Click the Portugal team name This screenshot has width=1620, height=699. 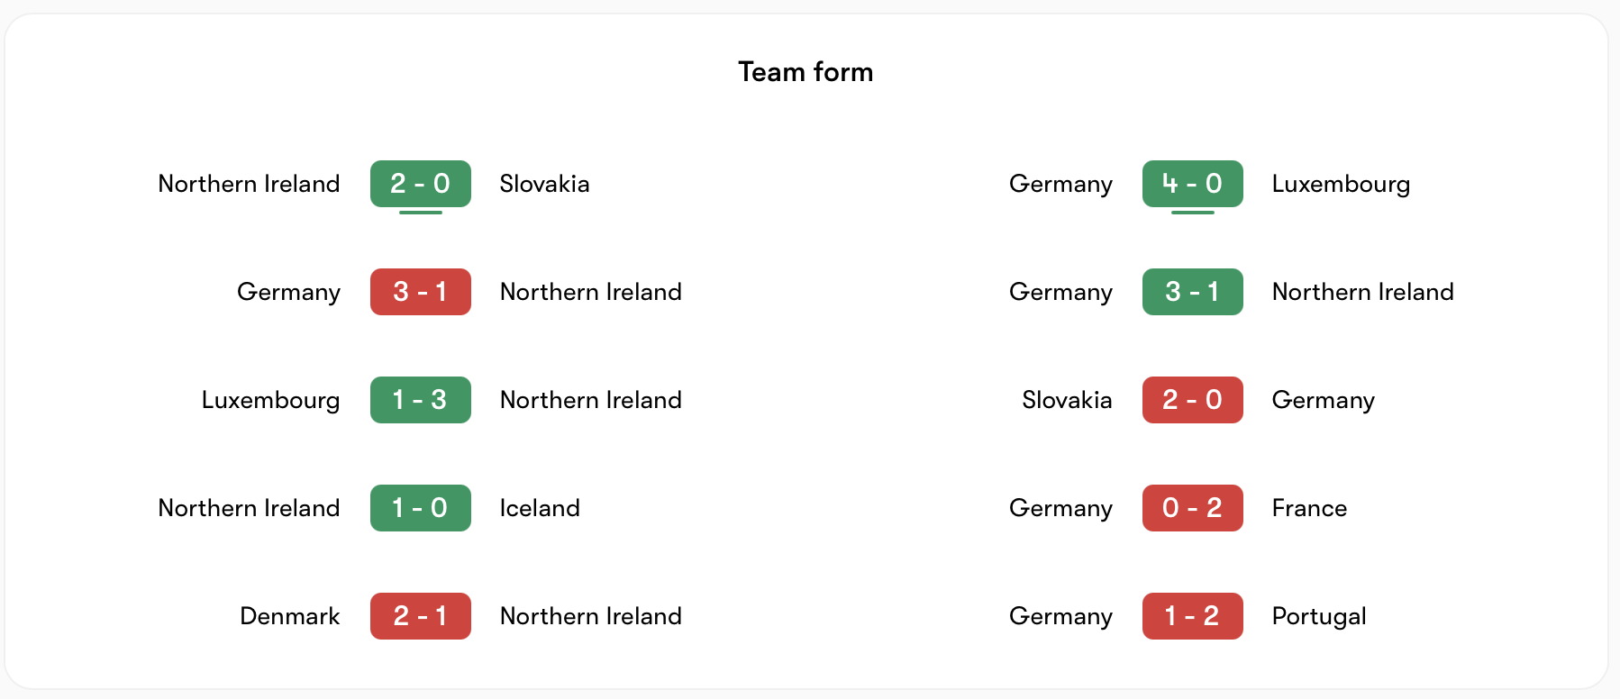[1319, 616]
